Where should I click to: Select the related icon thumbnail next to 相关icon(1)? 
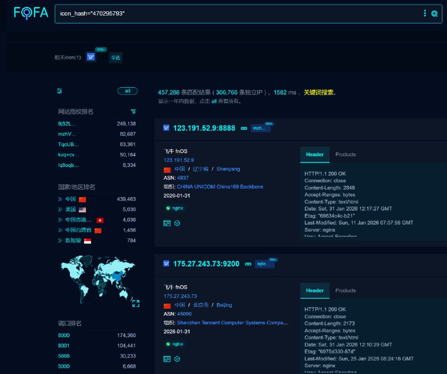click(90, 57)
